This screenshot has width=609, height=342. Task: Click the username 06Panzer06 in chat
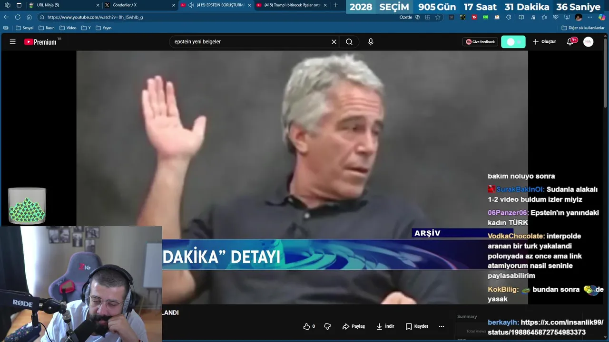coord(507,213)
